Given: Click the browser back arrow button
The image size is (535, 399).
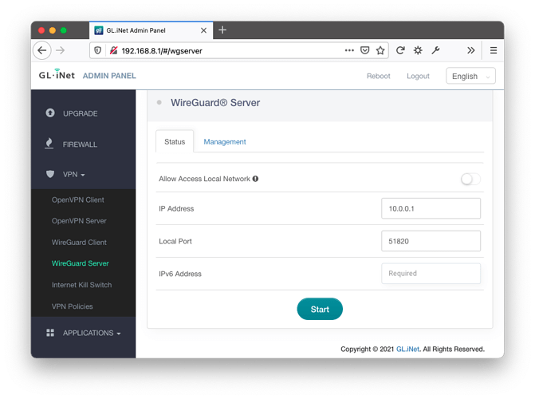Looking at the screenshot, I should click(x=42, y=50).
